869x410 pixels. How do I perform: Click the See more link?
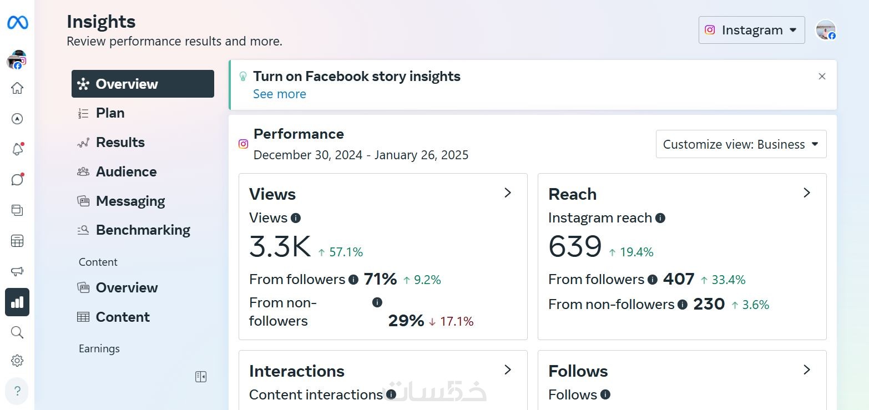279,94
